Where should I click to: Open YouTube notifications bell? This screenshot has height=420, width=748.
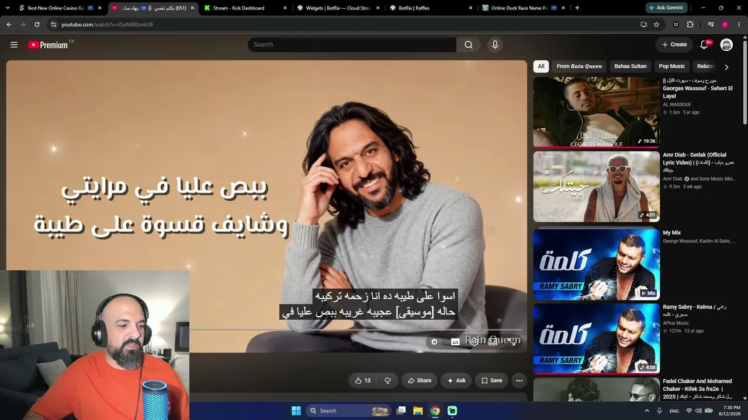tap(705, 45)
